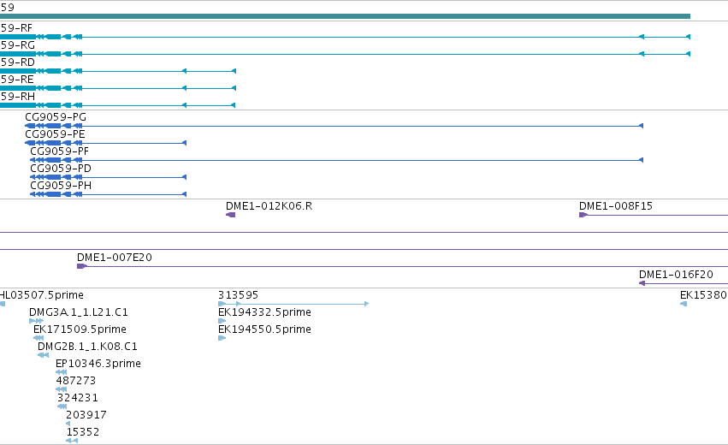Click the EK15380 EST label
This screenshot has width=728, height=445.
tap(704, 295)
